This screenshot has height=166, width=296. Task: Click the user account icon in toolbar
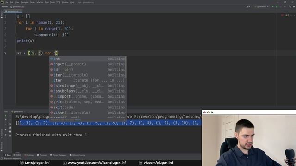[x=248, y=6]
